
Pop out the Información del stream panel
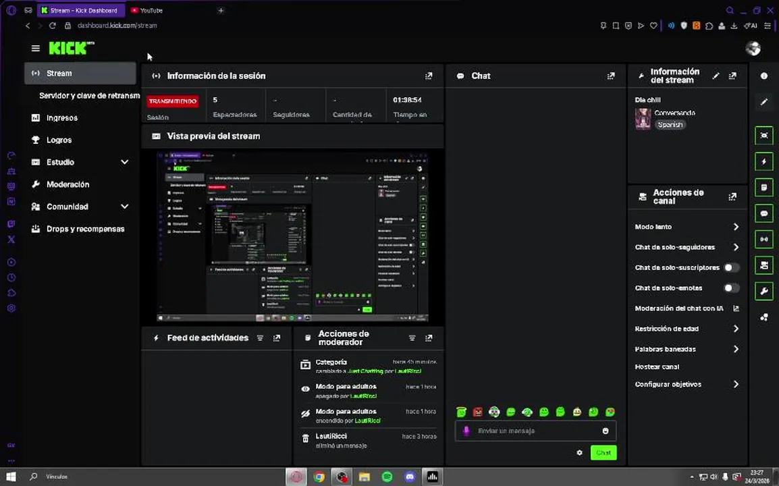732,76
